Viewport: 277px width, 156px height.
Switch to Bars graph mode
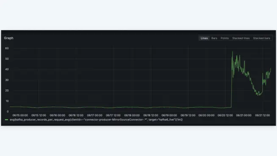(x=214, y=38)
